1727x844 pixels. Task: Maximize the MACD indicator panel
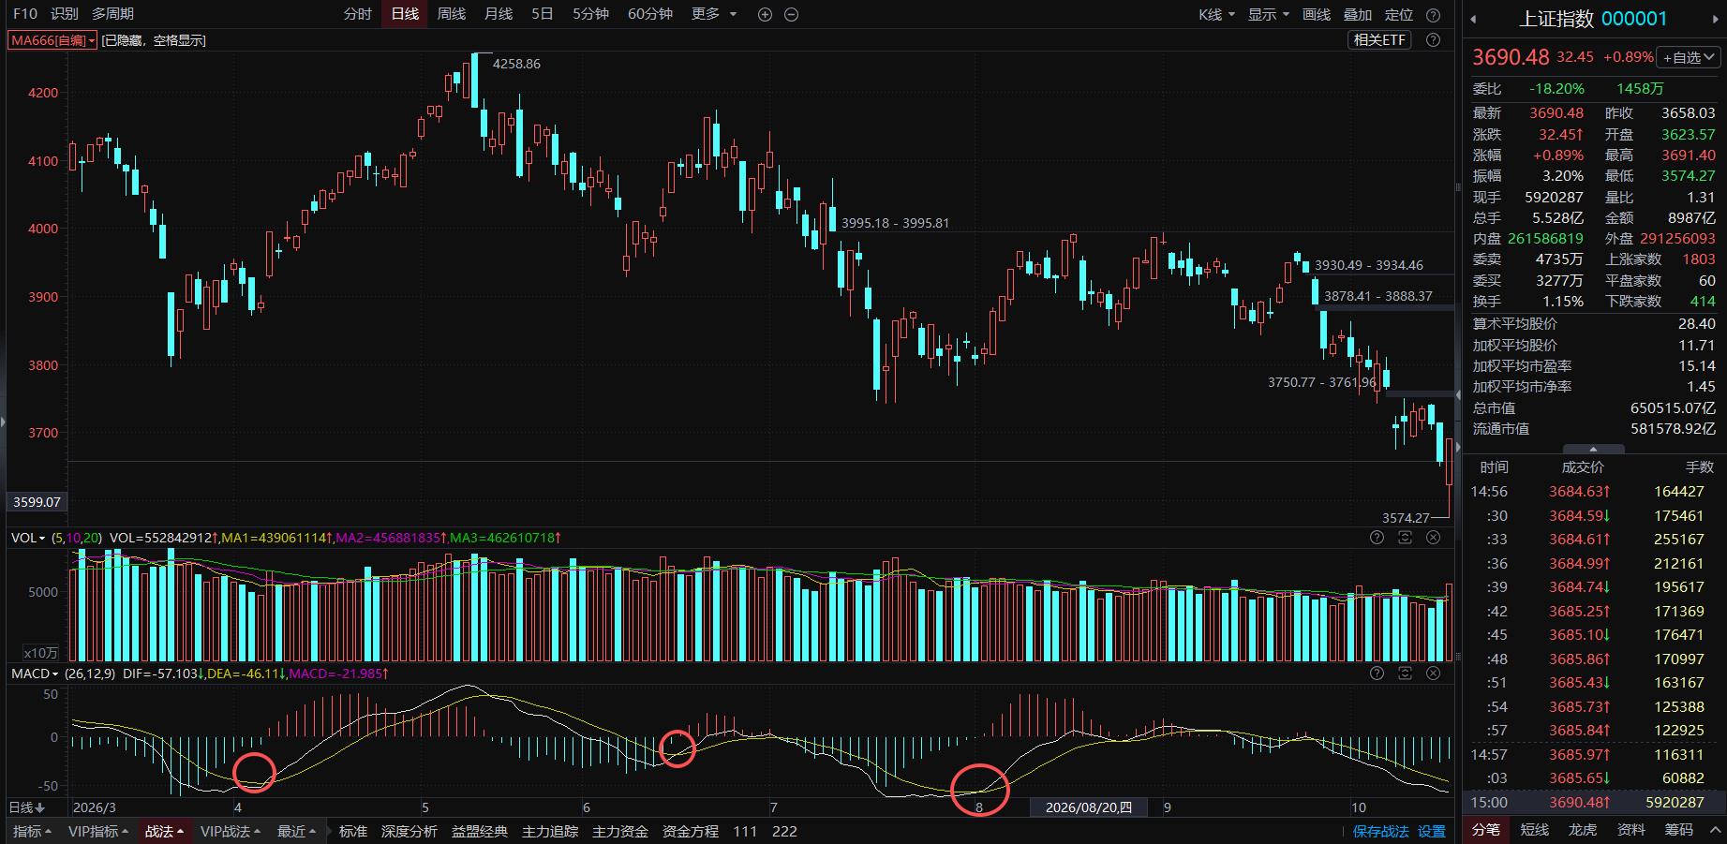coord(1405,674)
